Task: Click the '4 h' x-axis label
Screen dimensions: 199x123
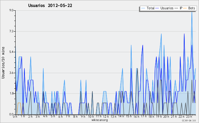Action: (45, 117)
